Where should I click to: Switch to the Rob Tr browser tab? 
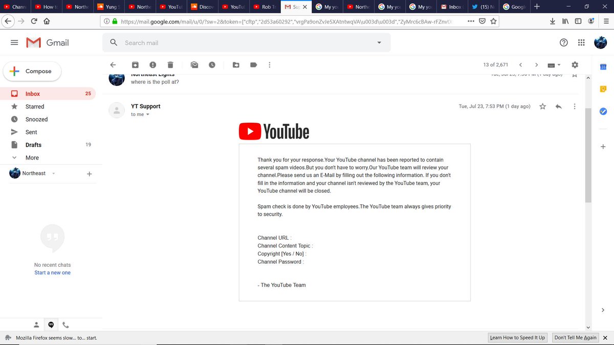point(265,7)
